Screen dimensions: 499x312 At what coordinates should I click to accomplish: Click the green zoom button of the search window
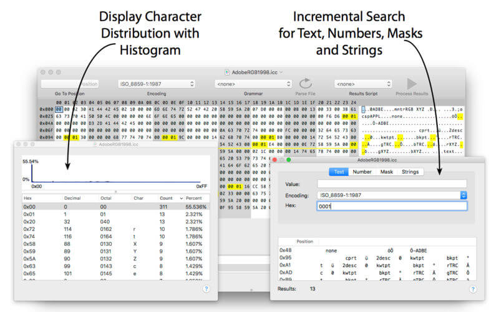tap(289, 160)
